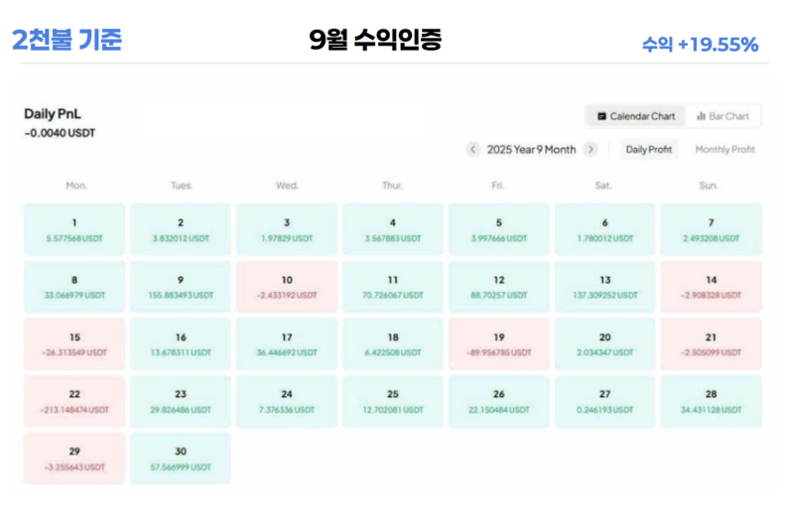The width and height of the screenshot is (785, 523).
Task: Click day 1 calendar cell
Action: pos(74,229)
